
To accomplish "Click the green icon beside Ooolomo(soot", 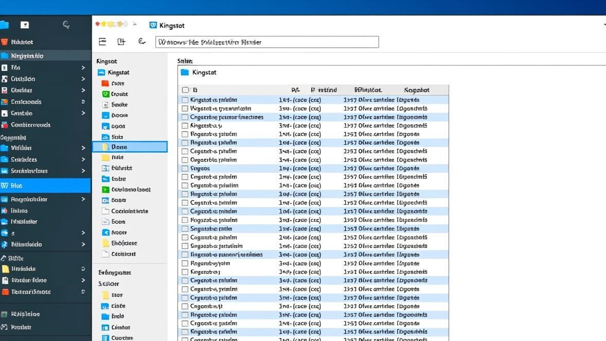I will pyautogui.click(x=105, y=189).
